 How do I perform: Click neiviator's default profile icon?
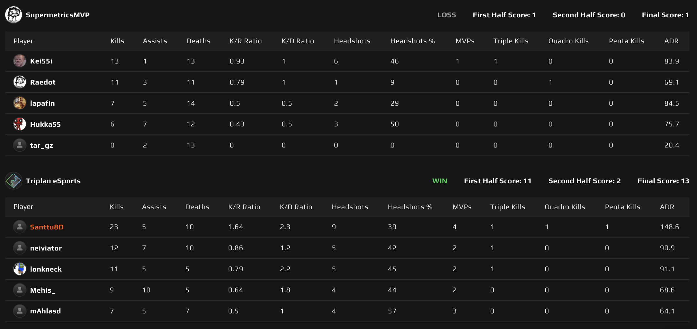click(19, 248)
